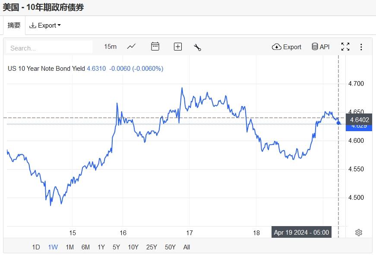
Task: Click the chart Search input field
Action: click(x=49, y=47)
